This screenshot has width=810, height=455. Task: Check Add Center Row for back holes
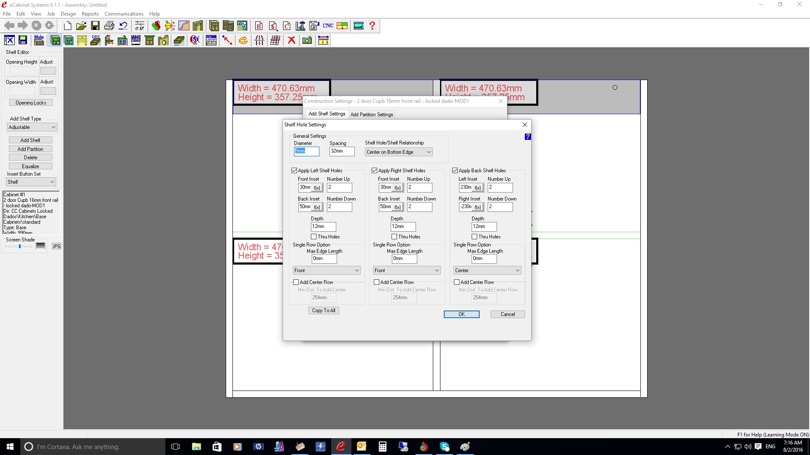(x=456, y=282)
